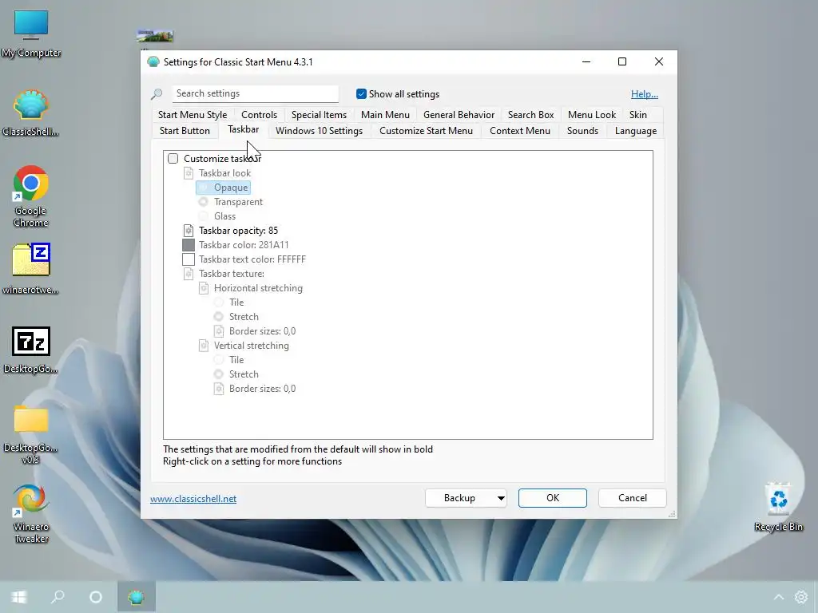This screenshot has height=613, width=818.
Task: Launch Google Chrome desktop shortcut
Action: (31, 196)
